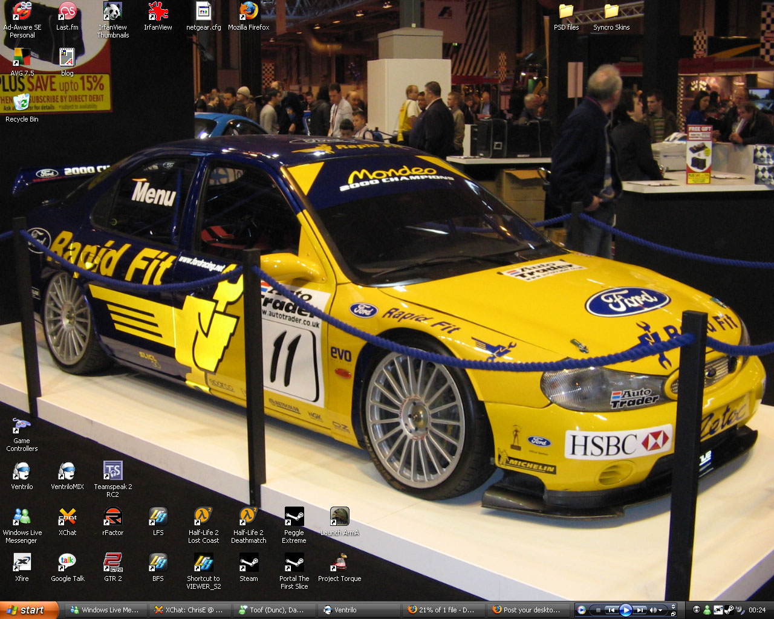Select the Half-Life 2 Deathmatch shortcut
Screen dimensions: 774x619
[x=249, y=525]
